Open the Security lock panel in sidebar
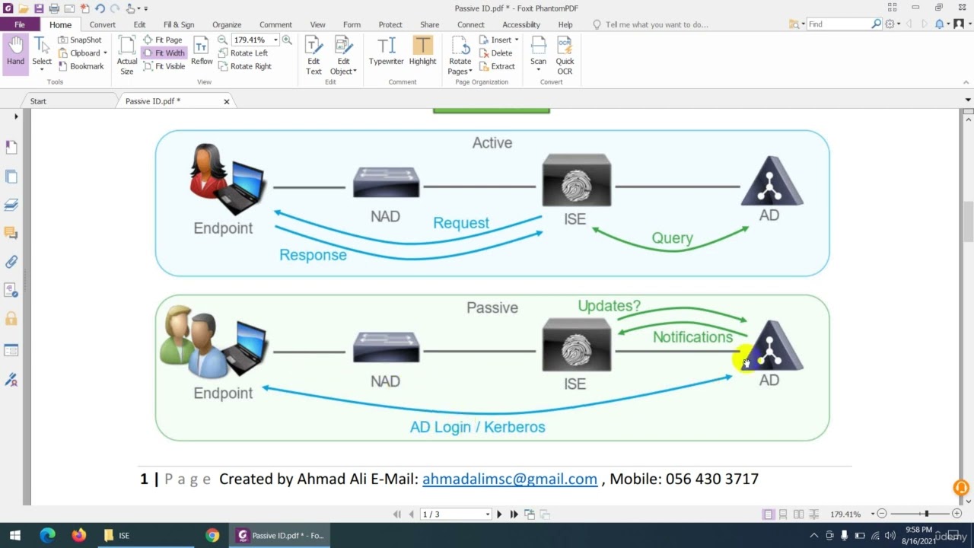Image resolution: width=974 pixels, height=548 pixels. tap(11, 319)
